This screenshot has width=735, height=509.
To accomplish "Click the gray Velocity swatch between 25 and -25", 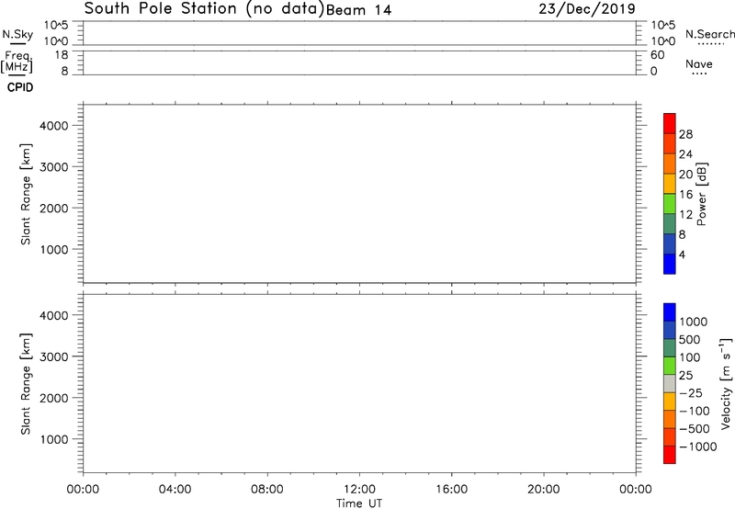I will pyautogui.click(x=670, y=384).
